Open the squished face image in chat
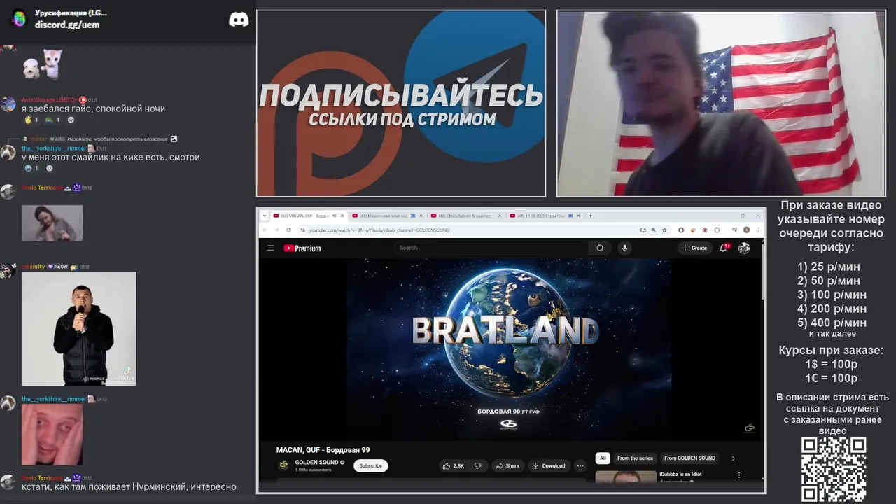Screen dimensions: 896x504 [x=52, y=435]
